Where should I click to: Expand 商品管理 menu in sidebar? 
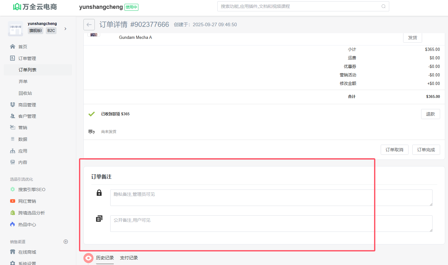pos(27,105)
